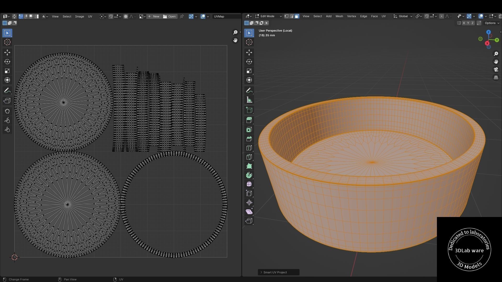The height and width of the screenshot is (282, 502).
Task: Expand the Smart UV Project panel
Action: pyautogui.click(x=278, y=272)
